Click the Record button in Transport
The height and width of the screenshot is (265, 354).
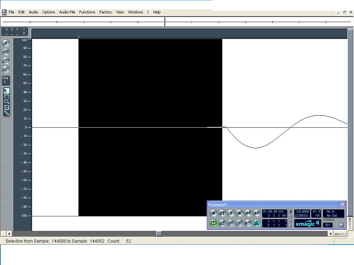(x=213, y=213)
